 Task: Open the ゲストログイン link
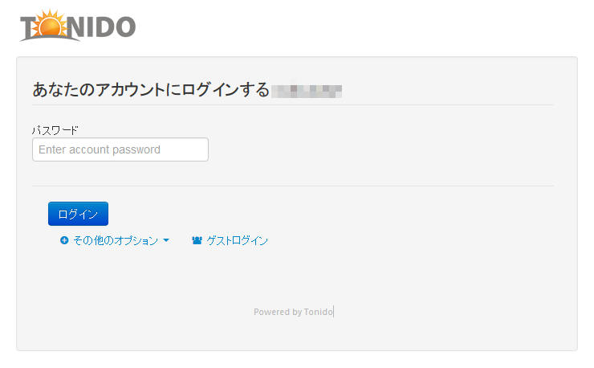click(230, 240)
